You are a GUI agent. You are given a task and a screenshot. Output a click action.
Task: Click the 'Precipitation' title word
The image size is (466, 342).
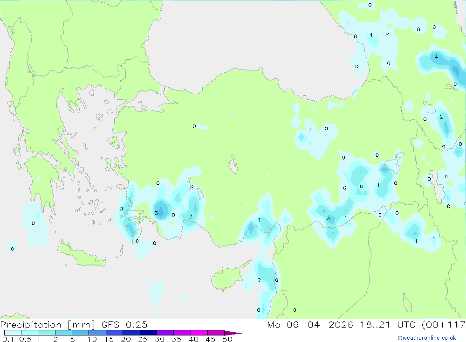tap(31, 325)
